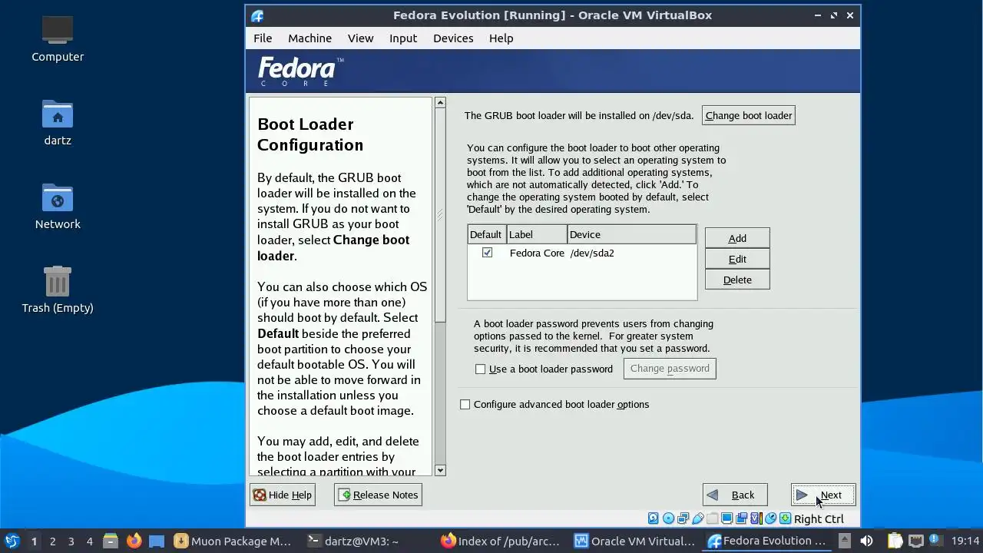Screen dimensions: 983x553
Task: Click the CPU virtualization chip status icon
Action: 756,518
